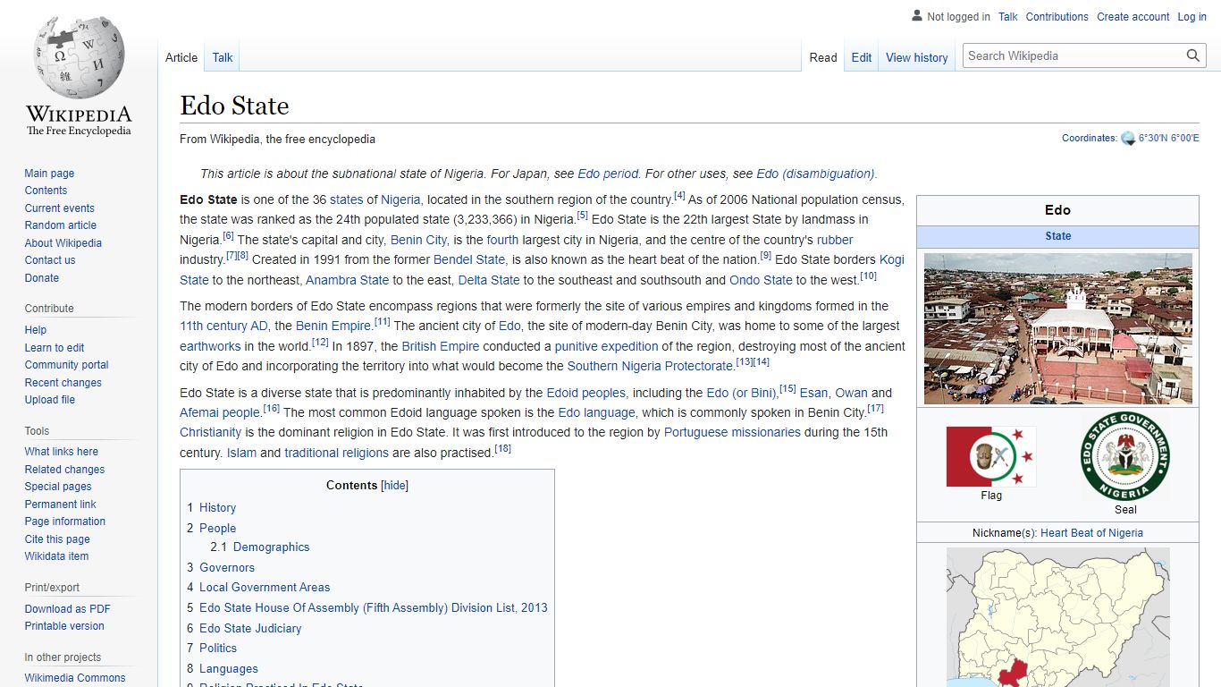Screen dimensions: 1221x687
Task: Open the Benin City article link
Action: [418, 240]
